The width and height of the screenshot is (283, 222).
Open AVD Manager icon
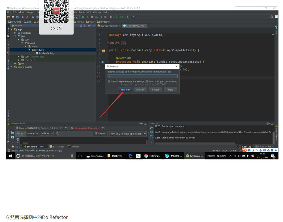111,17
